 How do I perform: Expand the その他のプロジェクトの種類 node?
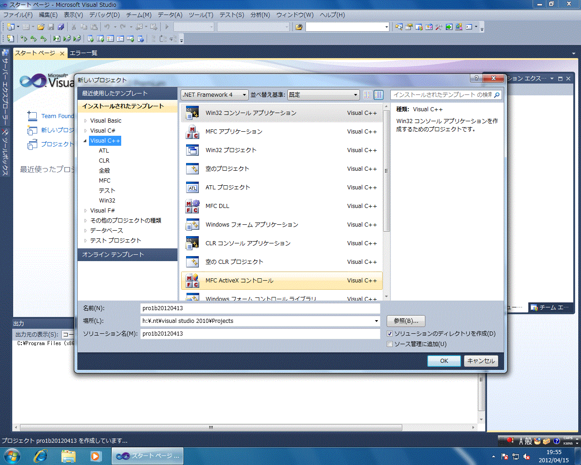pyautogui.click(x=85, y=221)
